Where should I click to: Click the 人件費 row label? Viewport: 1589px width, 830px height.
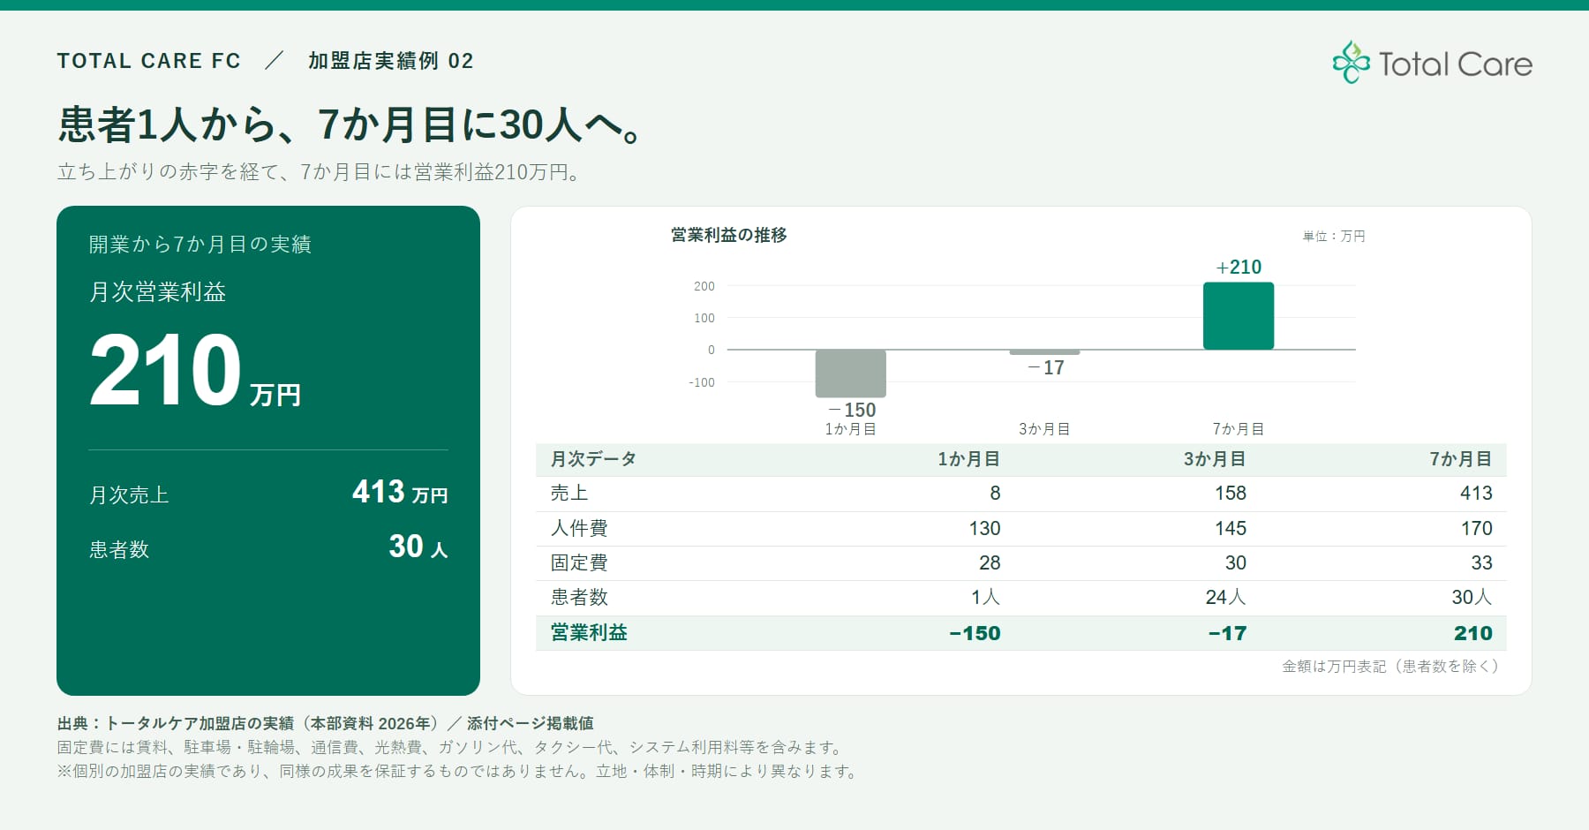click(x=579, y=528)
